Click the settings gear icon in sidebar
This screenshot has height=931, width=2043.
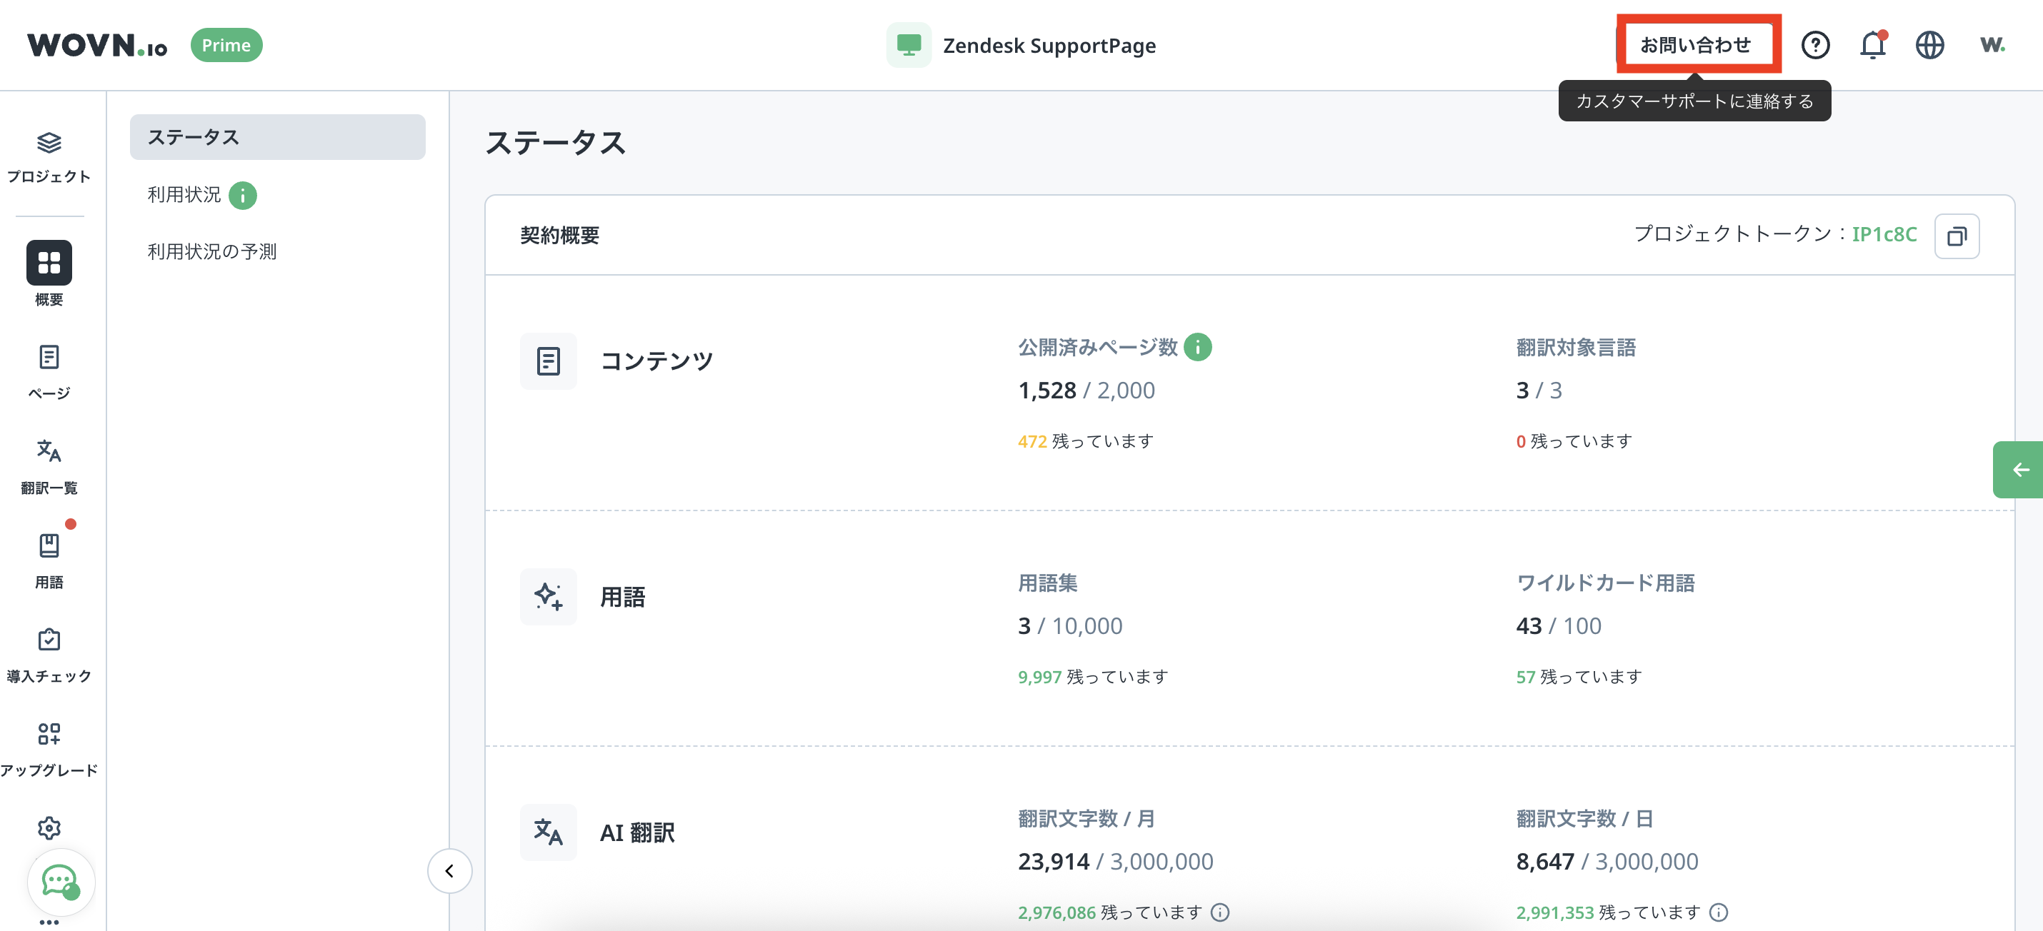49,828
